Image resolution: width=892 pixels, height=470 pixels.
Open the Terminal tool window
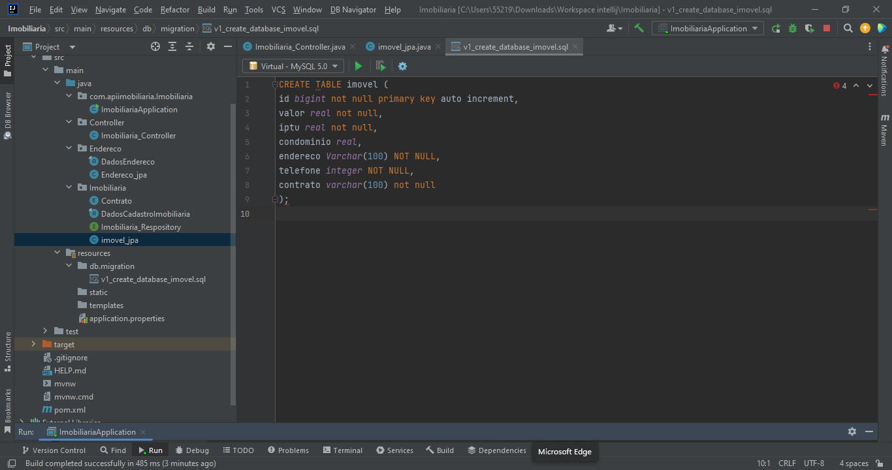(x=342, y=450)
